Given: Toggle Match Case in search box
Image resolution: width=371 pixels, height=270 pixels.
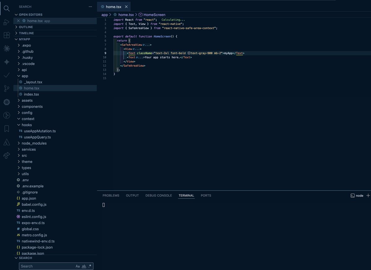Looking at the screenshot, I should (78, 266).
